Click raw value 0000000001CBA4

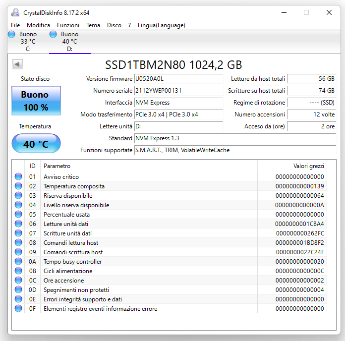tap(300, 224)
